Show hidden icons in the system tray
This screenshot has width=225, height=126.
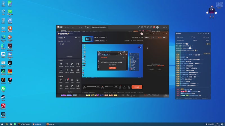coord(204,124)
